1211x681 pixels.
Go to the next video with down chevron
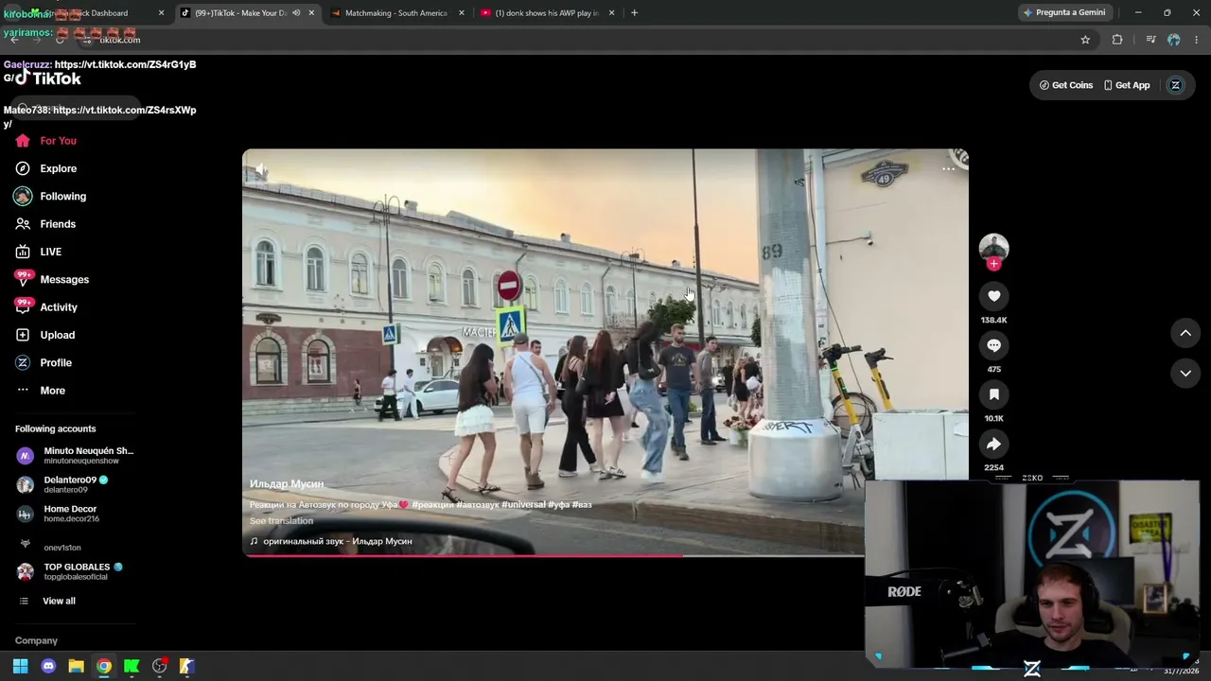coord(1185,374)
